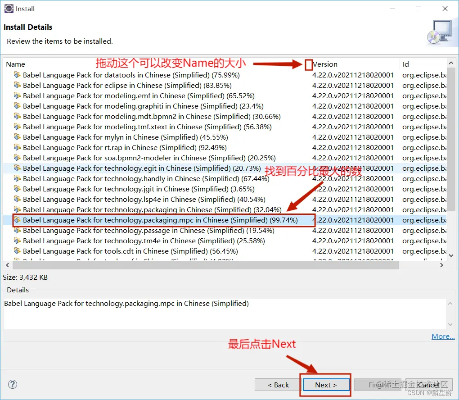This screenshot has height=400, width=459.
Task: Click the plugin icon beside the modeling.graphiti language pack
Action: [17, 106]
